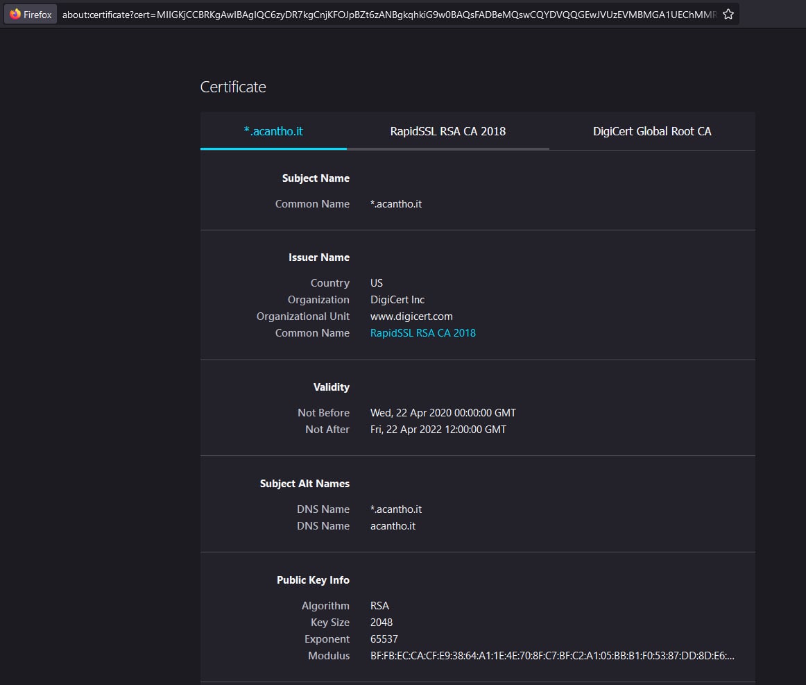Click the about:certificate URL in address bar
806x685 pixels.
(x=389, y=15)
